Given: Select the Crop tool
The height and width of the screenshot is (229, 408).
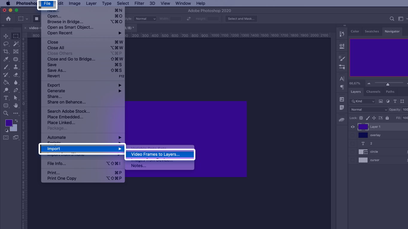Looking at the screenshot, I should pyautogui.click(x=6, y=52).
